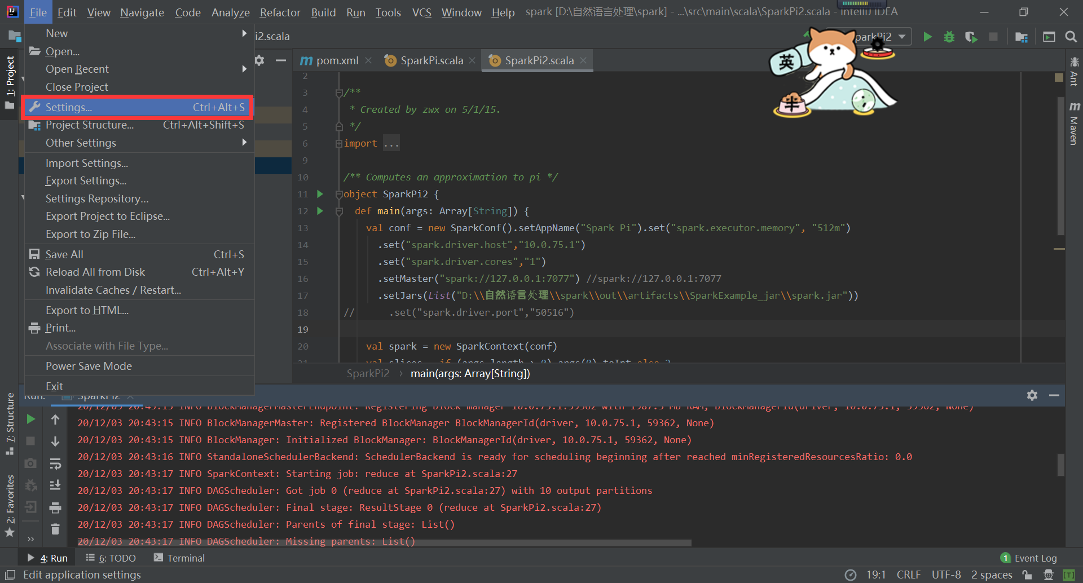Debug SparkPi2 with bug icon
The image size is (1083, 583).
949,37
